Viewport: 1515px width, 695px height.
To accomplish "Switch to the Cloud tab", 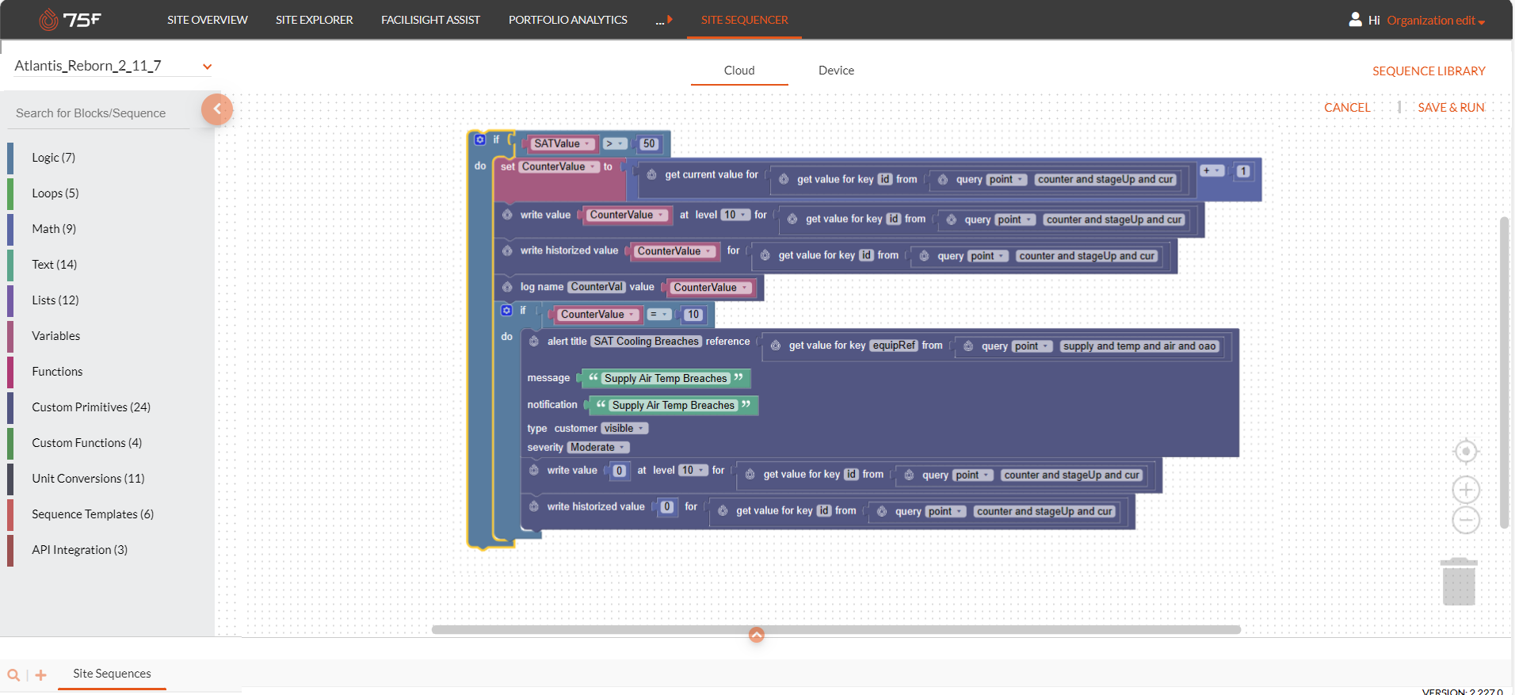I will tap(739, 71).
